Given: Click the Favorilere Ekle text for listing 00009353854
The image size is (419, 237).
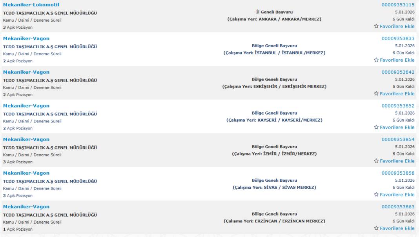Looking at the screenshot, I should pyautogui.click(x=397, y=161).
